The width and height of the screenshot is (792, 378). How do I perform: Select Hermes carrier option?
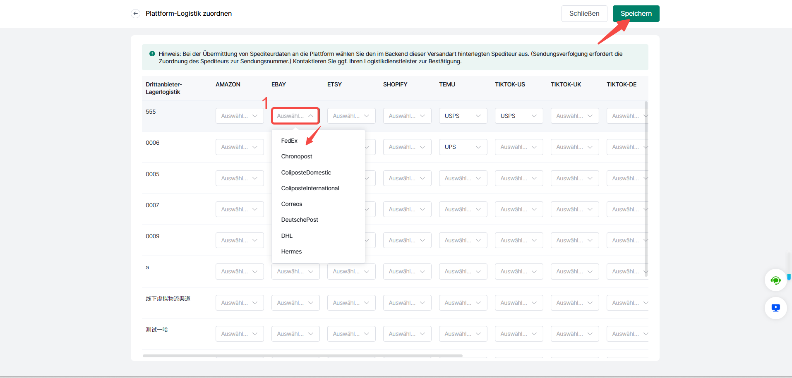291,251
